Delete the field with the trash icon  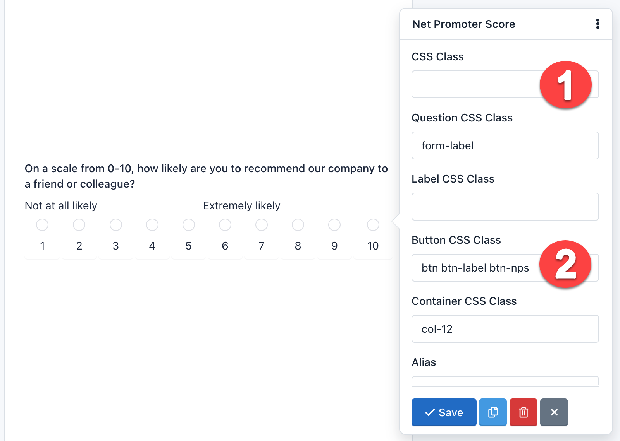click(x=523, y=412)
